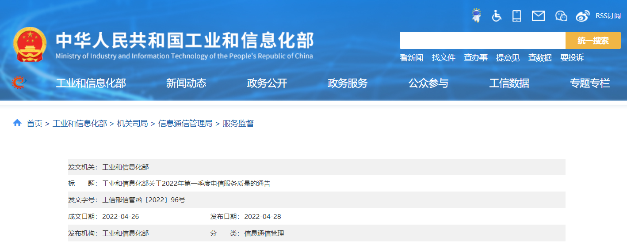Select the 分类 value 信息通信管理
This screenshot has width=627, height=252.
(264, 233)
